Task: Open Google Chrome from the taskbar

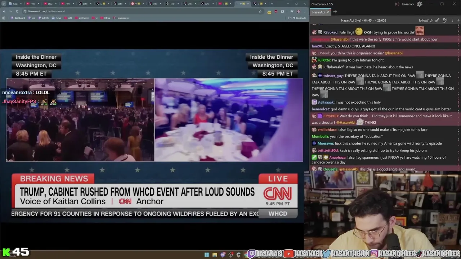Action: click(x=246, y=254)
